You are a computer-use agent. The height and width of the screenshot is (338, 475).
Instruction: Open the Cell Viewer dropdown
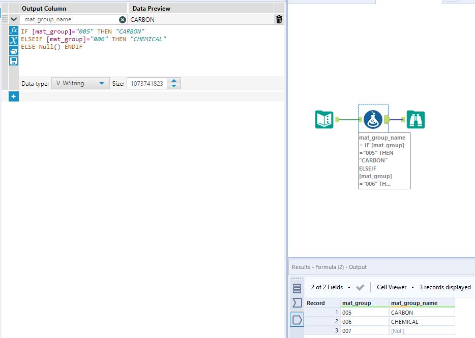click(395, 287)
